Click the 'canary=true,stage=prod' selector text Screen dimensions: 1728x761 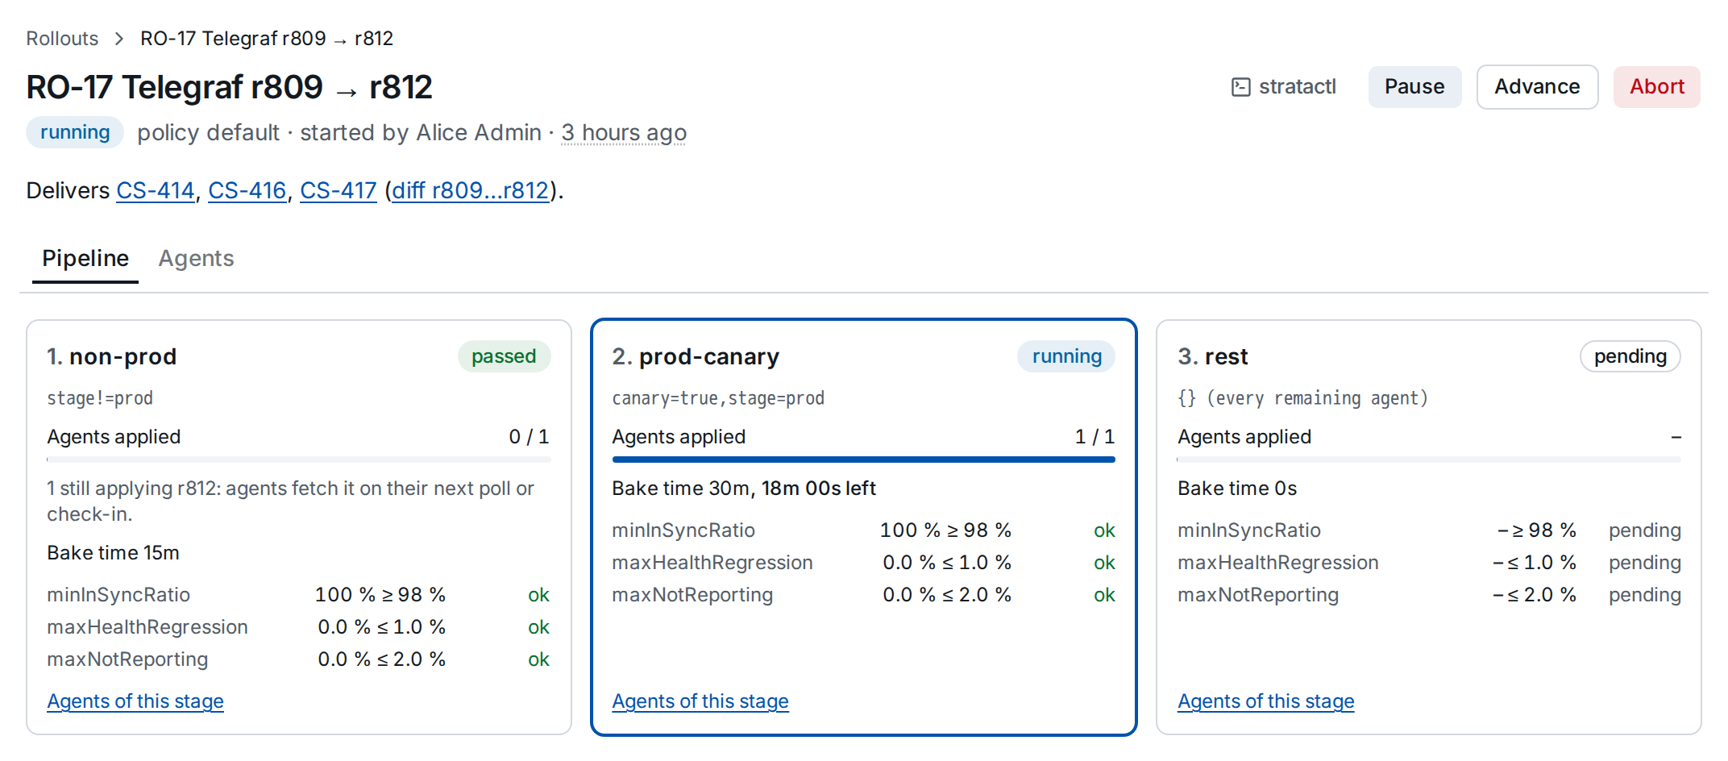point(718,398)
